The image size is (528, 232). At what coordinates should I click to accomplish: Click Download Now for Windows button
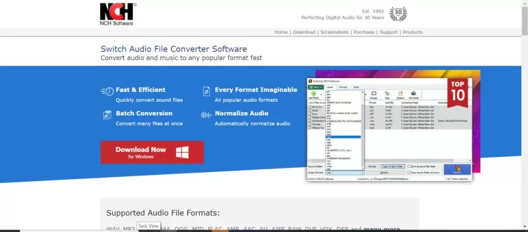(x=152, y=152)
